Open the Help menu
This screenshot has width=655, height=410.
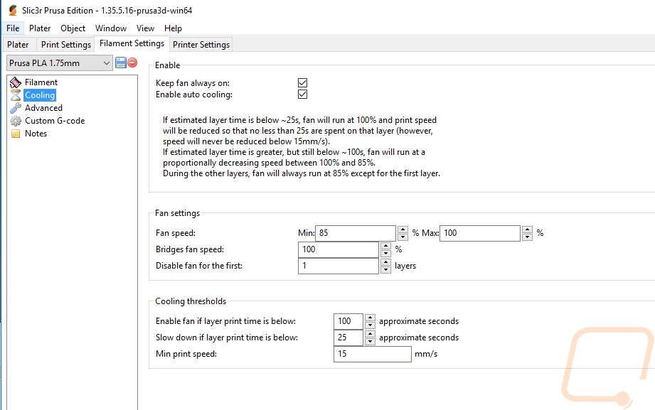tap(173, 28)
